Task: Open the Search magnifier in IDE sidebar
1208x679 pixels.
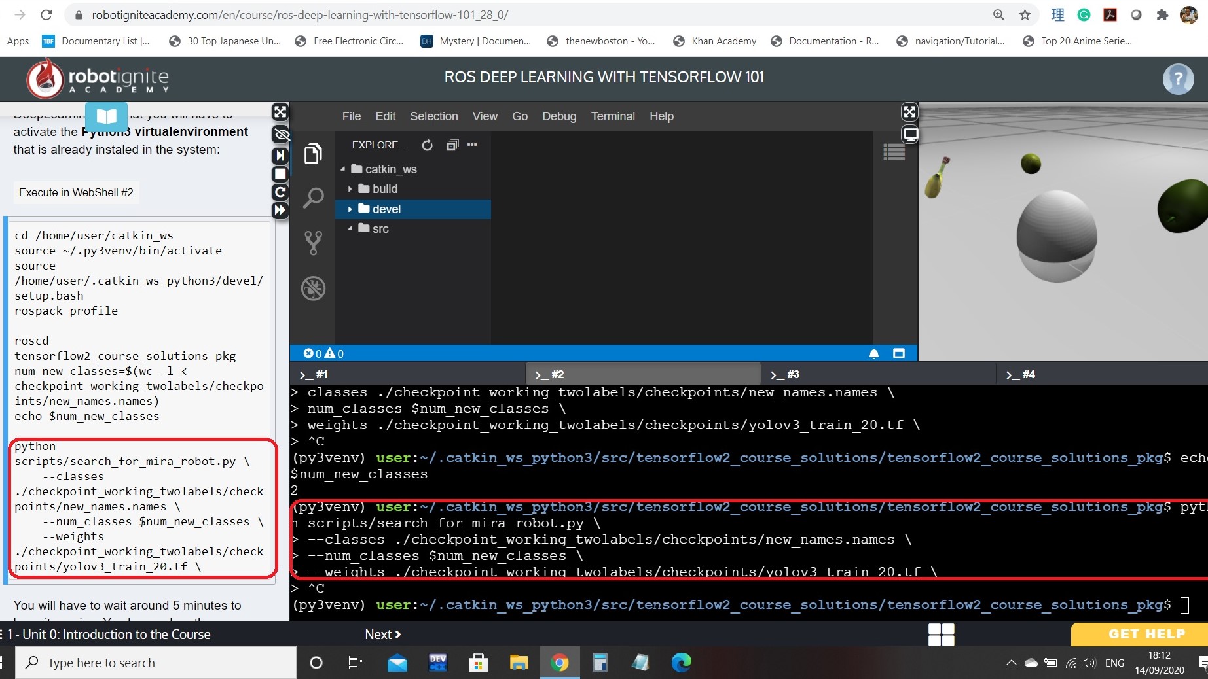Action: click(x=313, y=198)
